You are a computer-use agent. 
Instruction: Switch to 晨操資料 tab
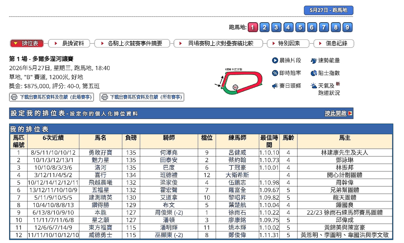pyautogui.click(x=69, y=43)
